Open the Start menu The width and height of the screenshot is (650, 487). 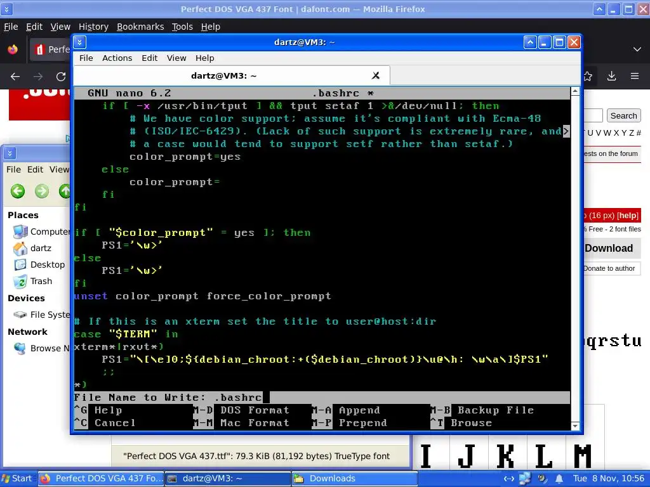click(x=17, y=479)
